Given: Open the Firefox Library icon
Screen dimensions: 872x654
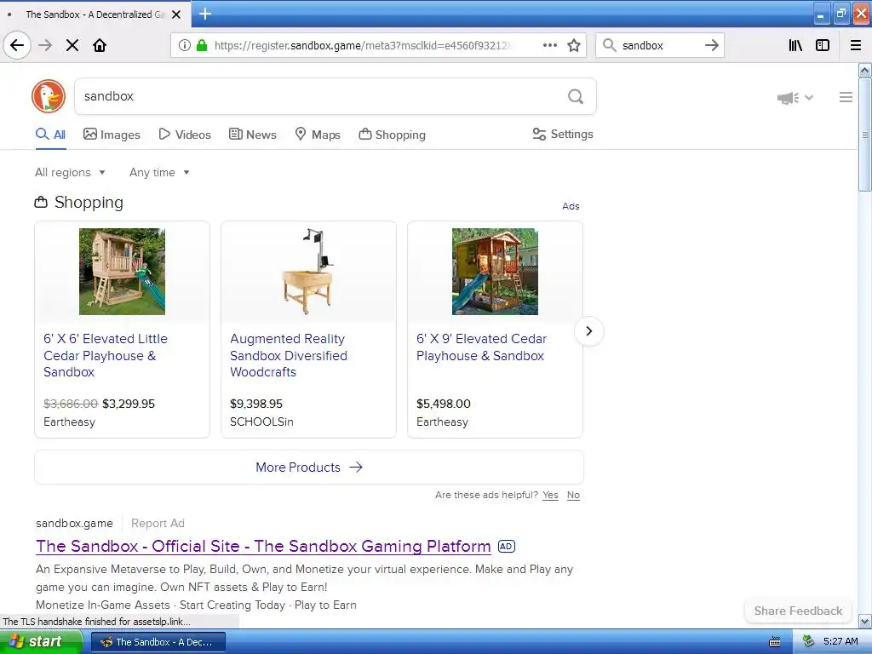Looking at the screenshot, I should [x=795, y=45].
